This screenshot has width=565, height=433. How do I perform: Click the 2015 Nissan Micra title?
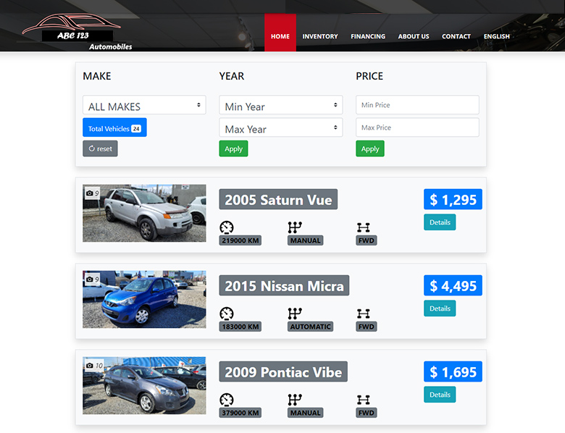284,285
